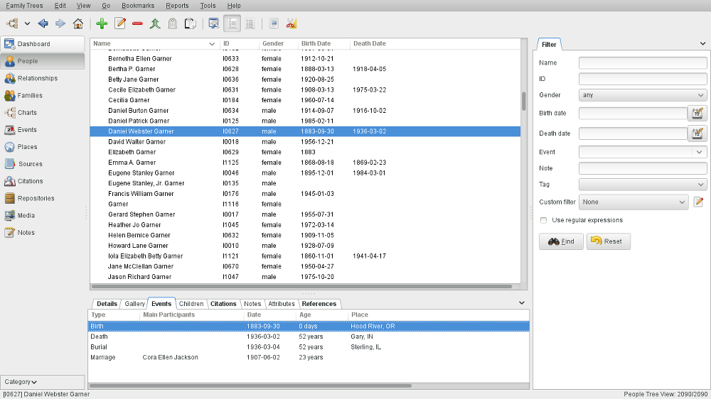711x399 pixels.
Task: Open the Gender dropdown
Action: (x=642, y=95)
